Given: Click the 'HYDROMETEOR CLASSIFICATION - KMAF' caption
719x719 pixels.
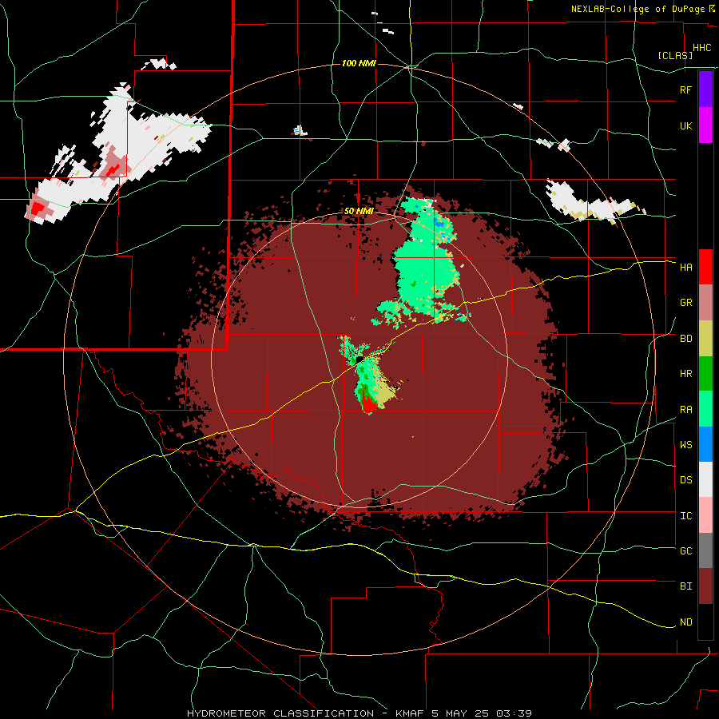Looking at the screenshot, I should (308, 713).
